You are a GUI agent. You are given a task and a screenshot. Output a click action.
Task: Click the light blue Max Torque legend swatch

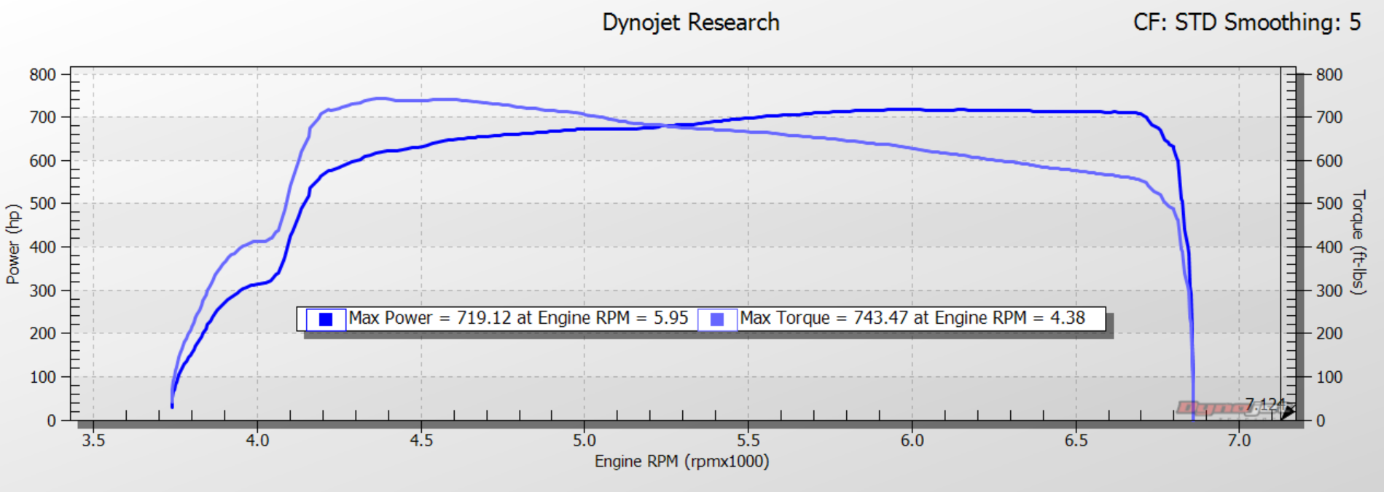pyautogui.click(x=716, y=319)
